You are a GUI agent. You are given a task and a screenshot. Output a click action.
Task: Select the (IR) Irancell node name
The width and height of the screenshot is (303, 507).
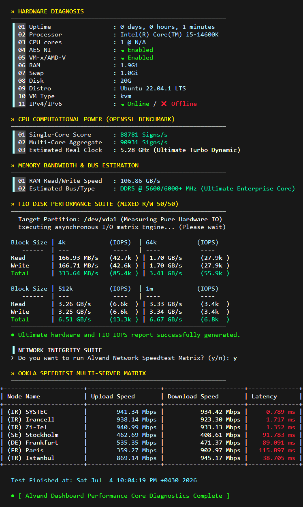coord(31,419)
